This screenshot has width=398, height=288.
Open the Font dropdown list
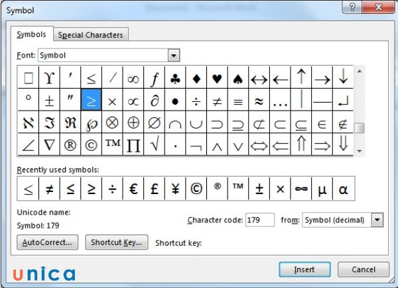click(x=174, y=55)
